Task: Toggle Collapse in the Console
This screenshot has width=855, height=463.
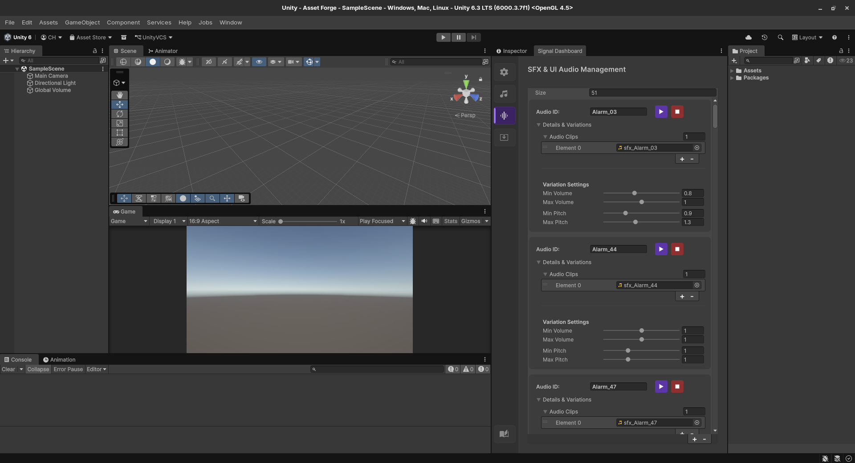Action: [x=38, y=369]
